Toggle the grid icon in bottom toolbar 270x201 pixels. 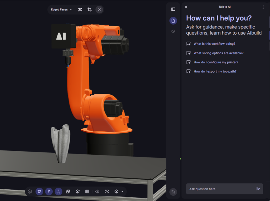pyautogui.click(x=87, y=192)
